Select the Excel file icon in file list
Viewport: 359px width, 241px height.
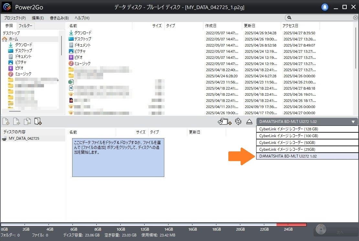[71, 82]
